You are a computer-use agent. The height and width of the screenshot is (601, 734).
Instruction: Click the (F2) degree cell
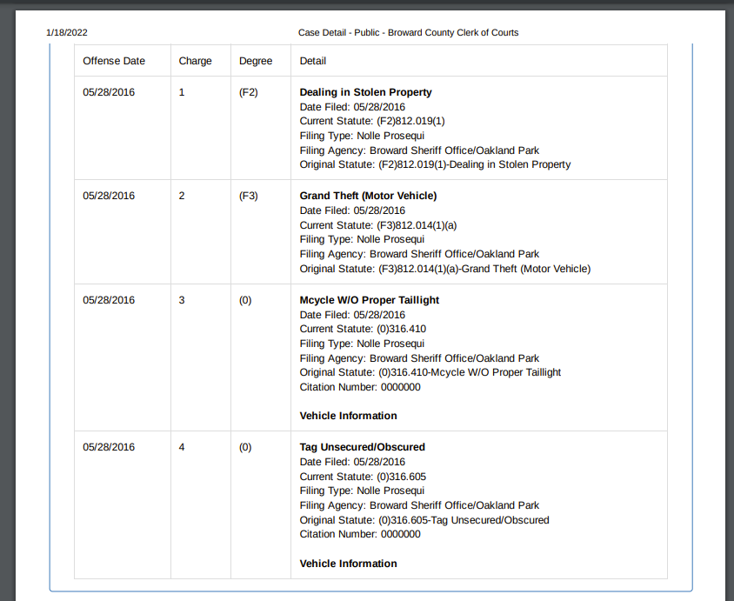249,92
